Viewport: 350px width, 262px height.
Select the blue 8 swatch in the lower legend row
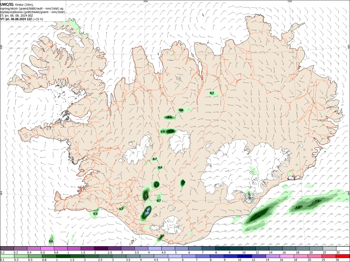[217, 256]
